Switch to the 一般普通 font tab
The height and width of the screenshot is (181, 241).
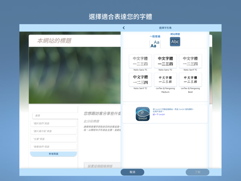coord(155,36)
